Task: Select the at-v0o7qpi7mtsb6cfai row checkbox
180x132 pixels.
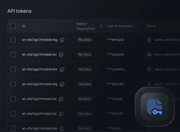Action: pos(13,55)
